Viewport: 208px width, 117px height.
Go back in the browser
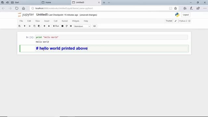[3, 8]
